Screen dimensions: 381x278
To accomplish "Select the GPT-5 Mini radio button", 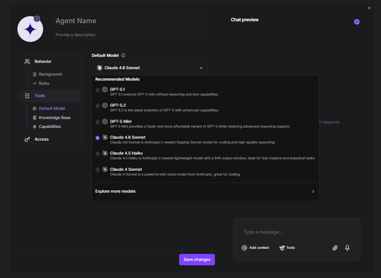I will click(x=98, y=122).
